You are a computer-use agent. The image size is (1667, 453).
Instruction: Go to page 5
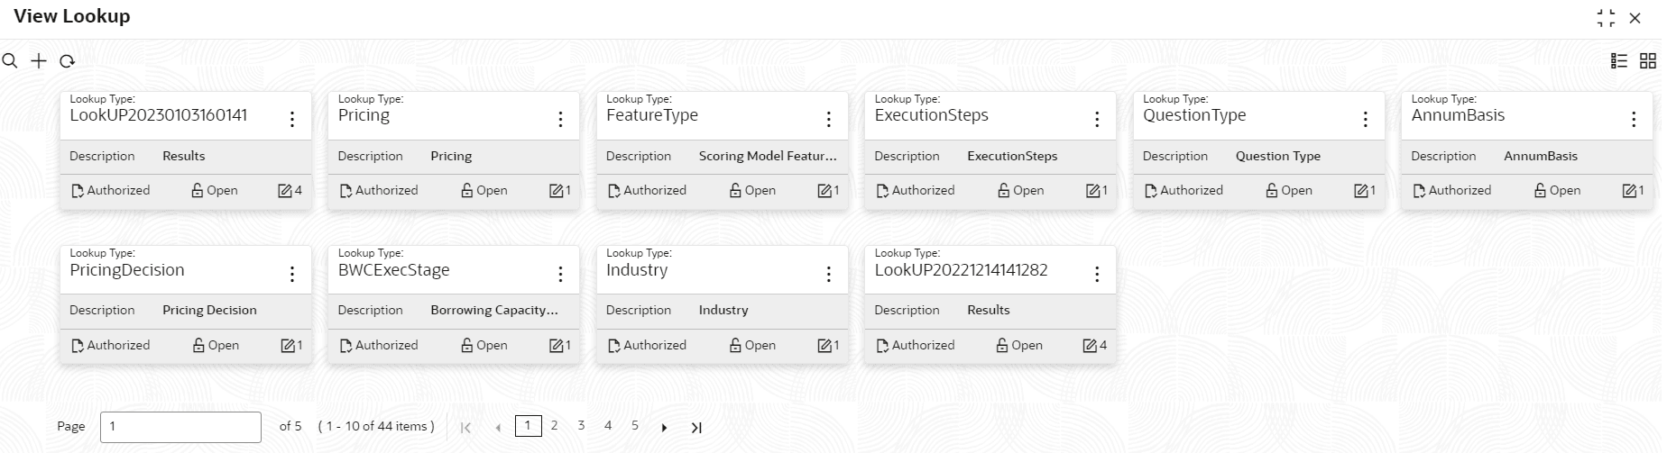[635, 426]
